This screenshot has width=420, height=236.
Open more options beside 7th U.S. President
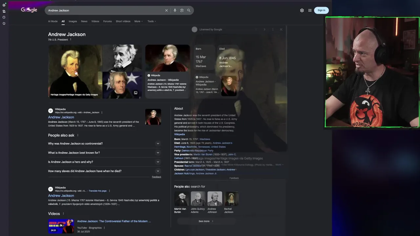[x=71, y=40]
